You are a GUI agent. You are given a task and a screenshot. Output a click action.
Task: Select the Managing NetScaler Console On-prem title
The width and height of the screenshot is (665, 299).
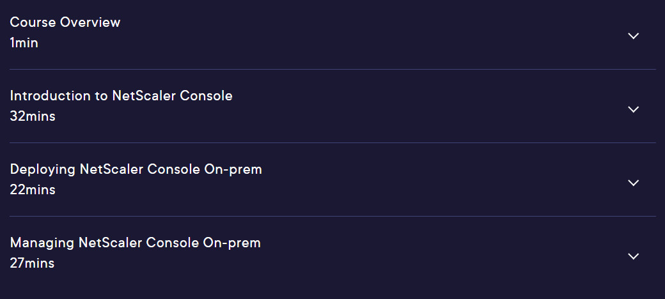tap(135, 243)
